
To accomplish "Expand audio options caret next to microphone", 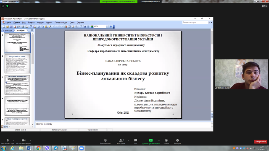I will click(x=14, y=141).
